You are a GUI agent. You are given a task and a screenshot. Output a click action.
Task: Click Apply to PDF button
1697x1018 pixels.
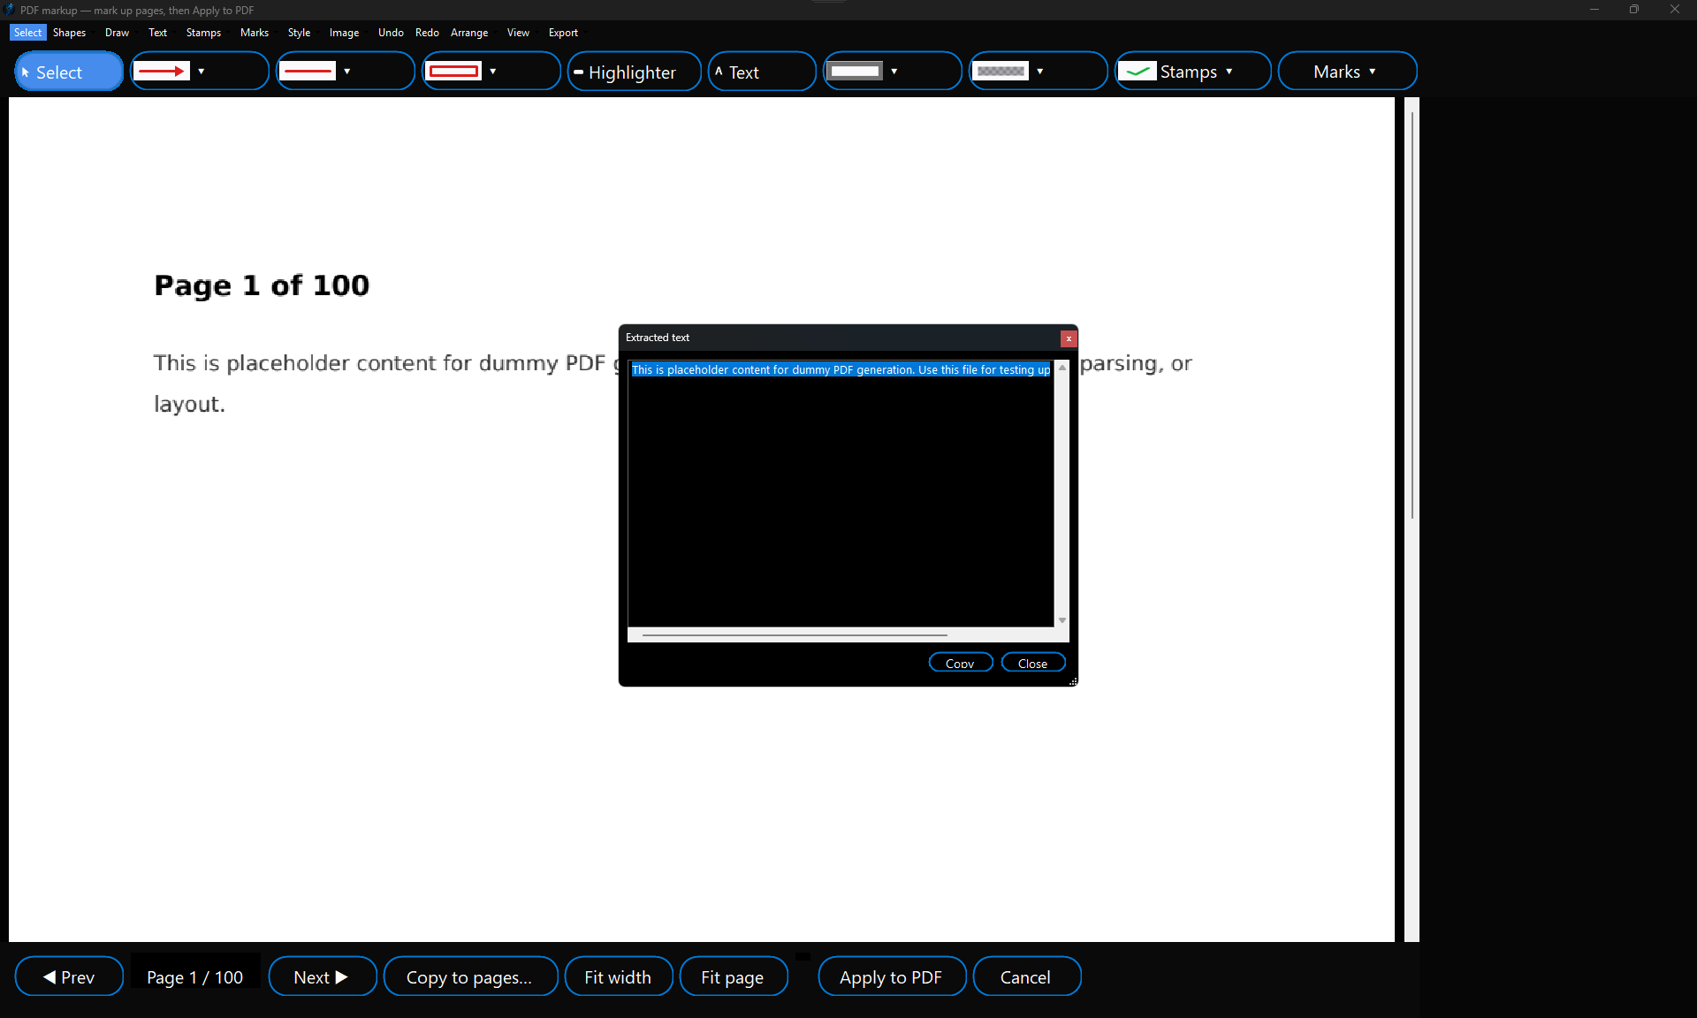[x=891, y=976]
